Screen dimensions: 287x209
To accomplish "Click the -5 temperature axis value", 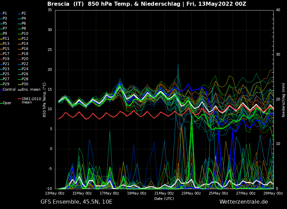I will [50, 169].
